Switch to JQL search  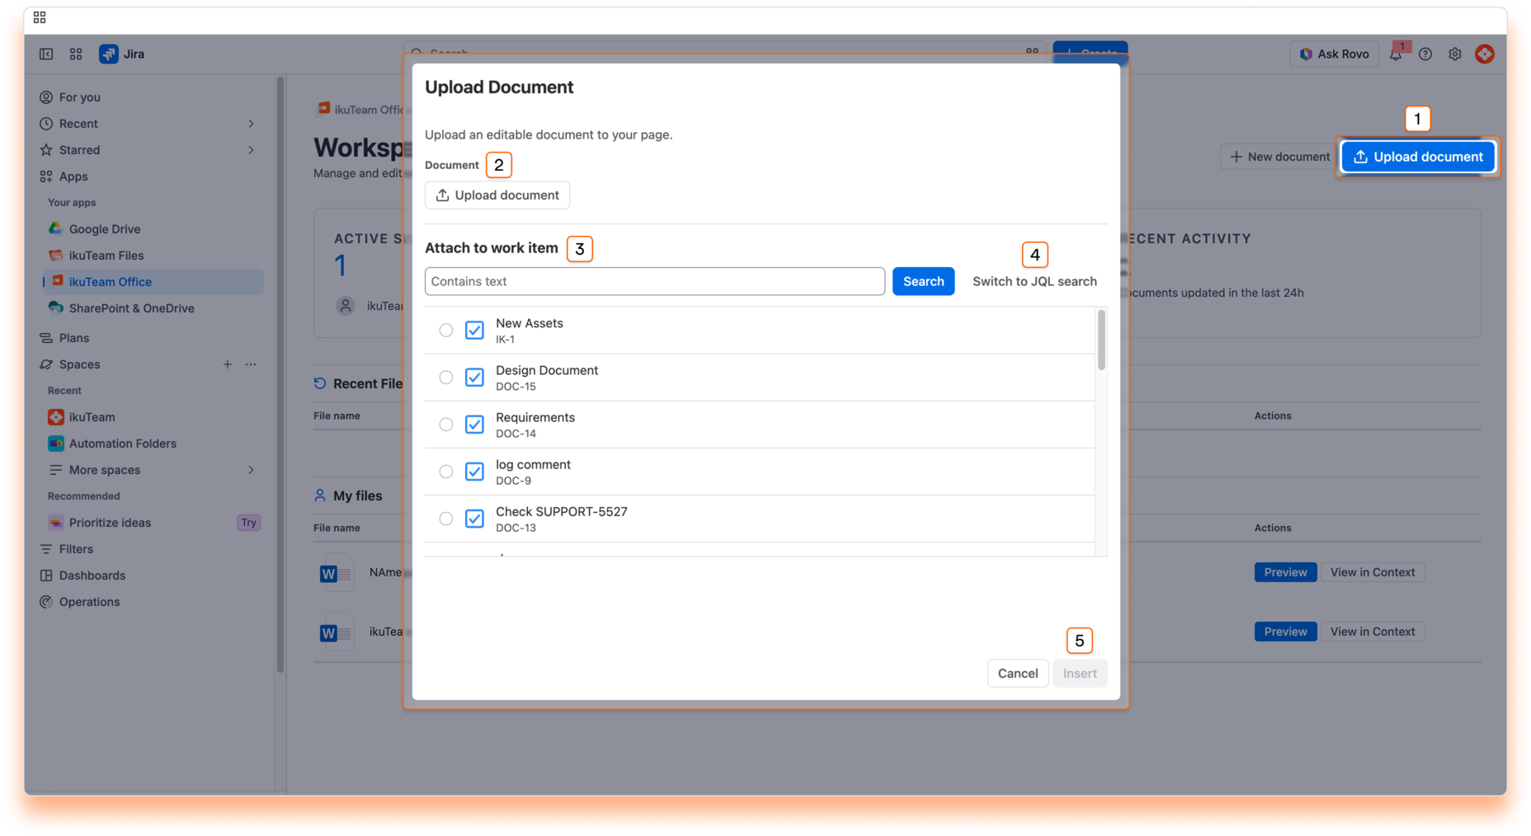[1034, 281]
